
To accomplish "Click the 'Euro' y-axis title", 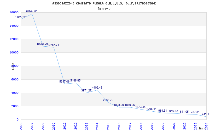I will click(13, 67).
